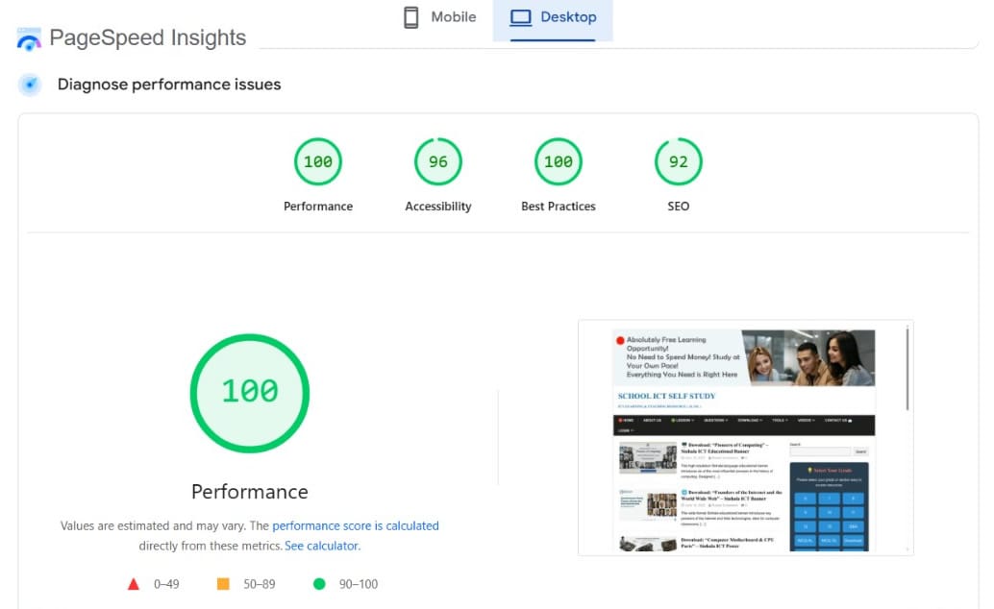The image size is (994, 609).
Task: Click the banner photo in the site preview
Action: pyautogui.click(x=808, y=356)
